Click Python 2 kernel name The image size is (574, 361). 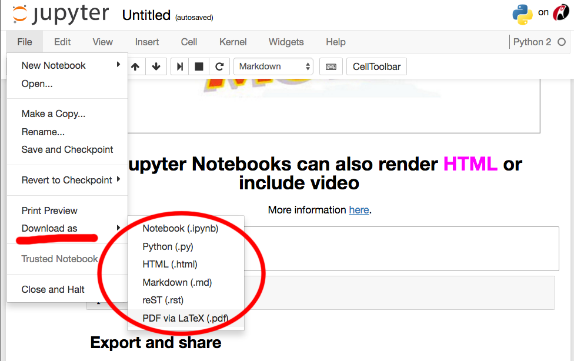[x=532, y=42]
